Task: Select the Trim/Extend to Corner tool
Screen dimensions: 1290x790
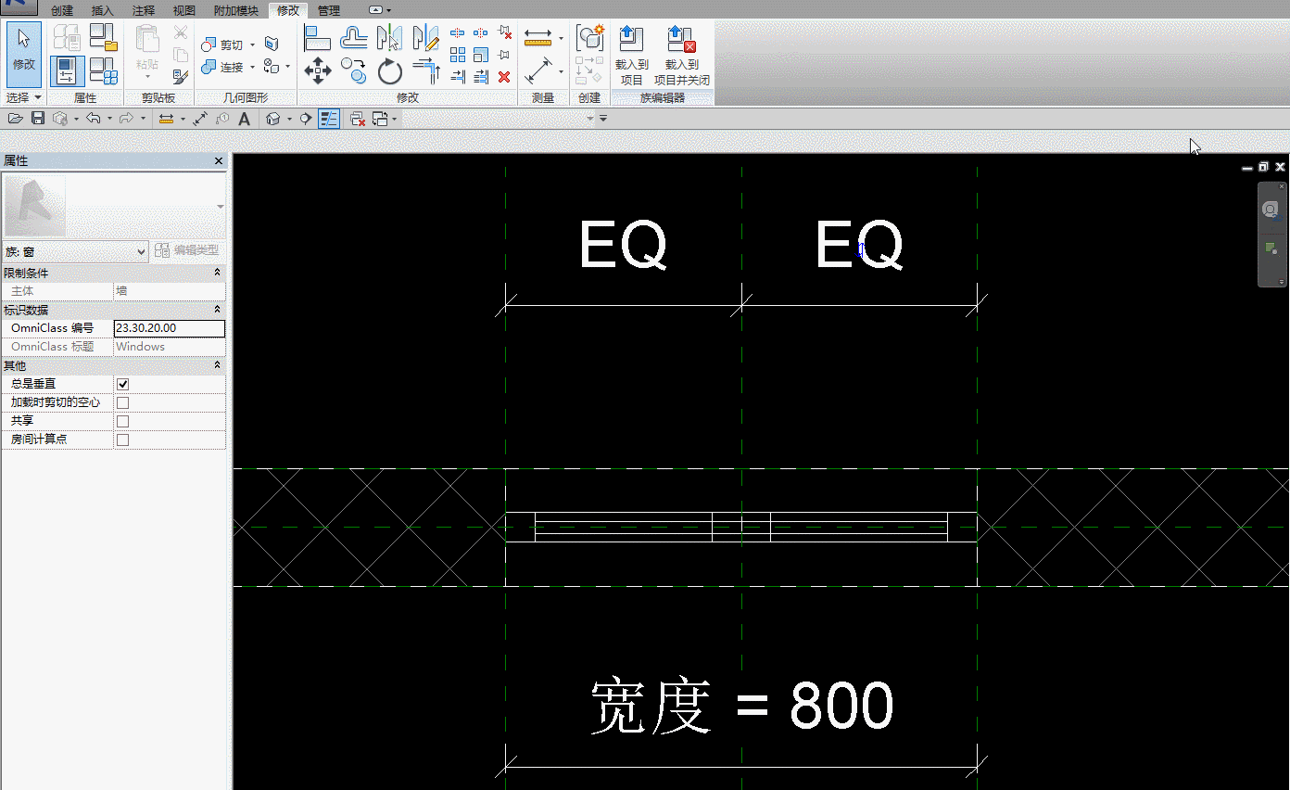Action: click(x=425, y=71)
